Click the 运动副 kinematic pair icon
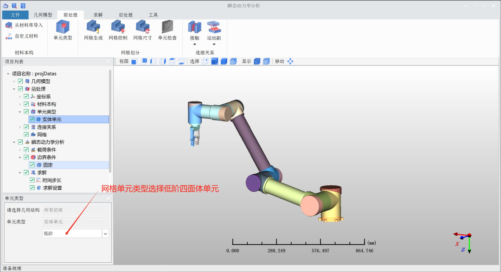The image size is (501, 272). pos(214,27)
